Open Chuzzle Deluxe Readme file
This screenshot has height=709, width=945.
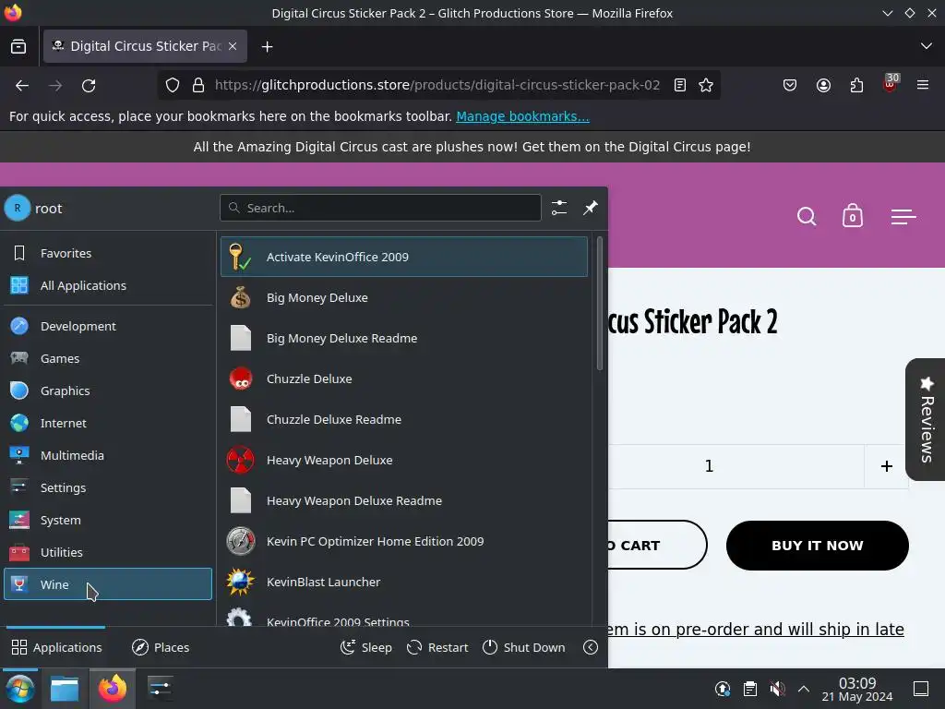point(404,420)
